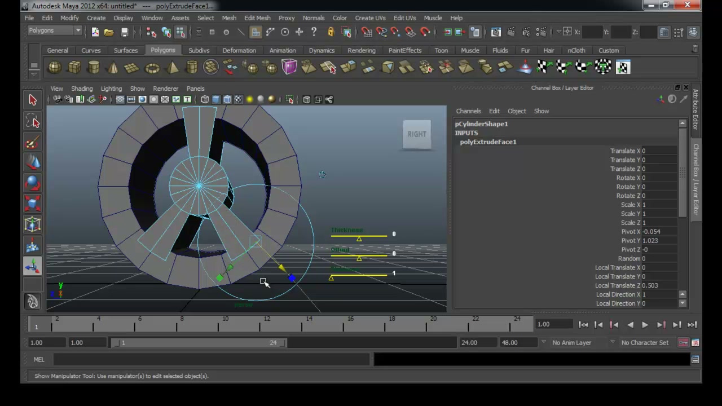This screenshot has height=406, width=722.
Task: Switch to the Deformation shelf tab
Action: point(239,50)
